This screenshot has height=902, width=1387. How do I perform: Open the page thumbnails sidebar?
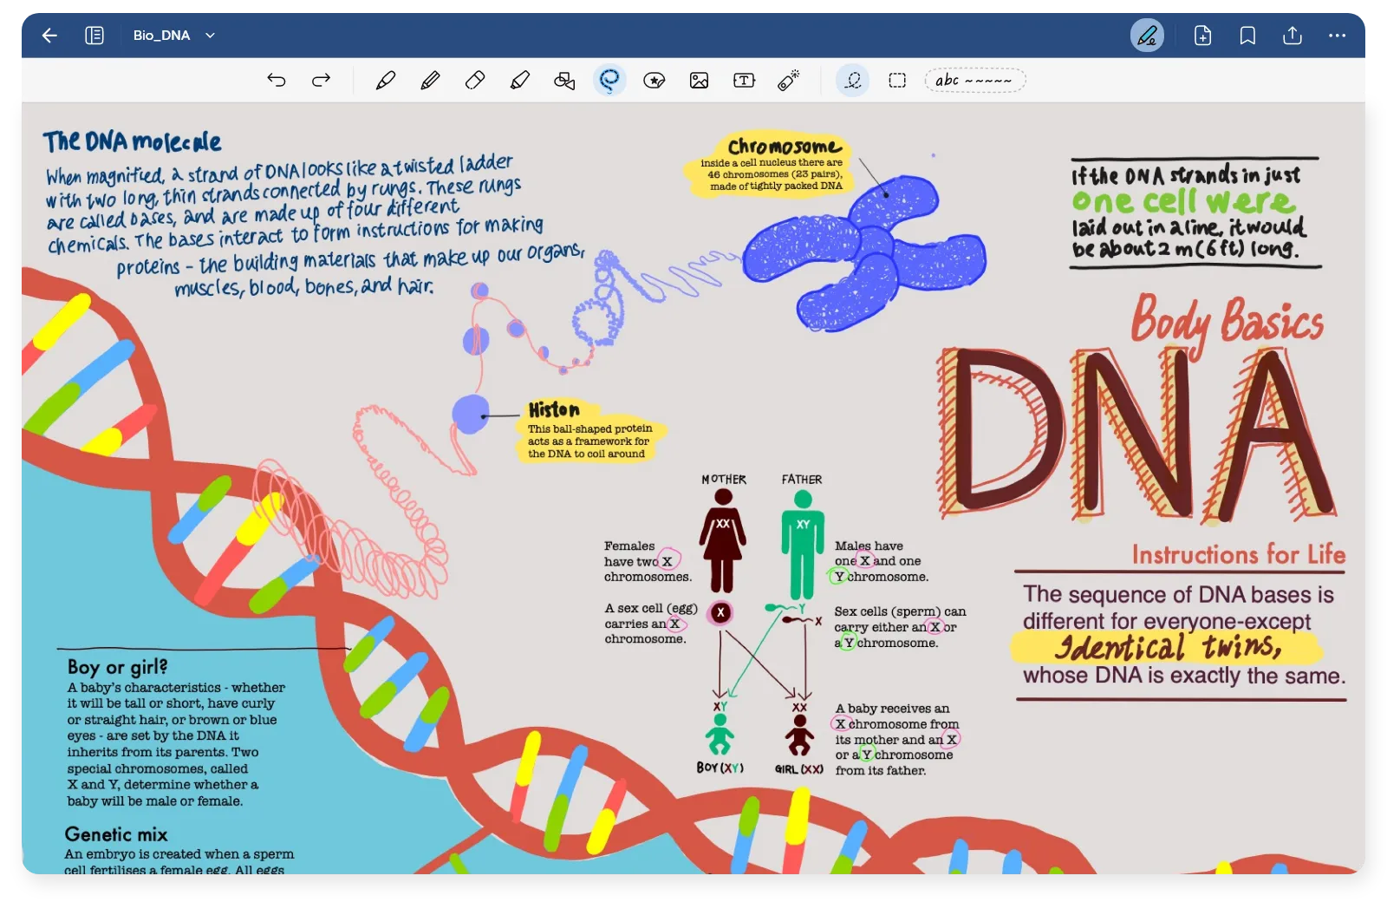(94, 36)
